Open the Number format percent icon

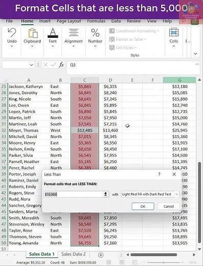click(95, 33)
